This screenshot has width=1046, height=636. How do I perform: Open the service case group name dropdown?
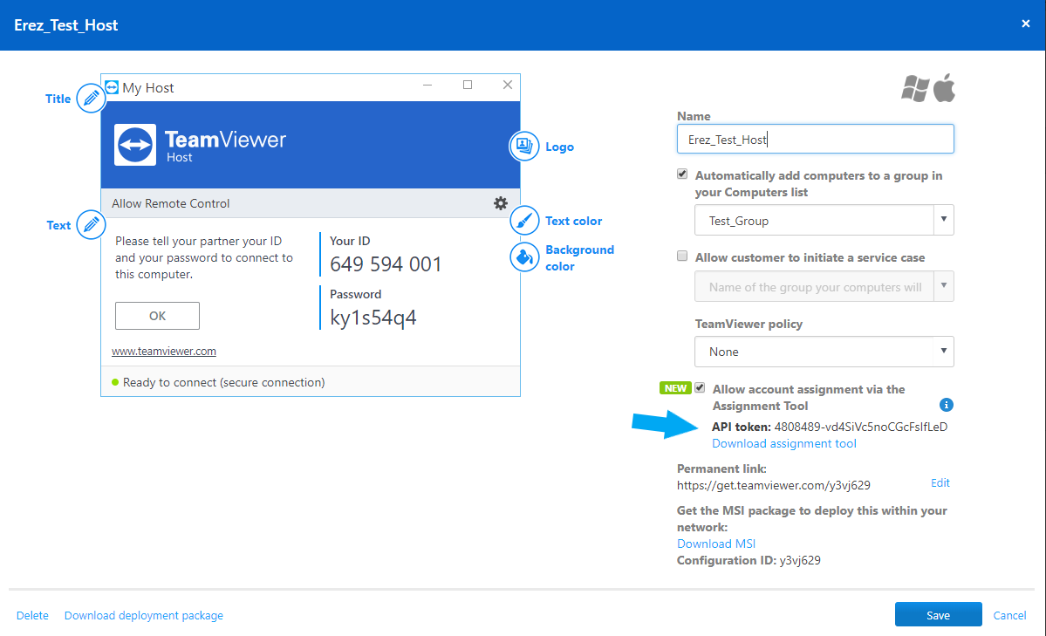[x=943, y=285]
